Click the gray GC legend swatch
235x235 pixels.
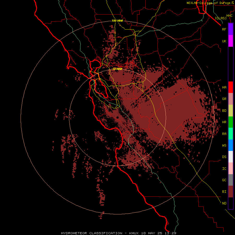231,180
